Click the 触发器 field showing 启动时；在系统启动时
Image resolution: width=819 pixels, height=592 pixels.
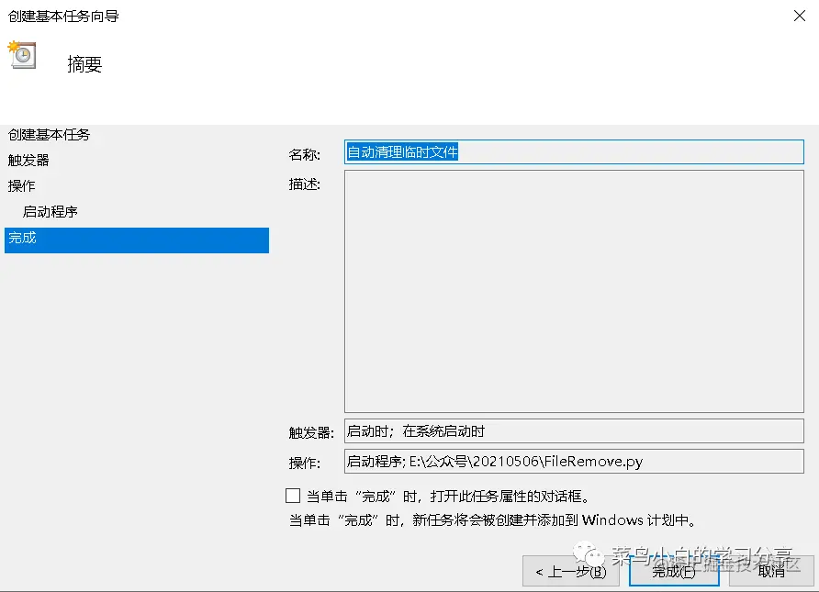(574, 431)
